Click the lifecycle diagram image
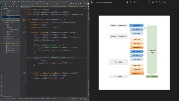 [x=134, y=53]
